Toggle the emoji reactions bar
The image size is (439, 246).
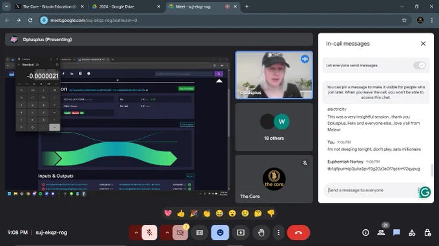(220, 232)
